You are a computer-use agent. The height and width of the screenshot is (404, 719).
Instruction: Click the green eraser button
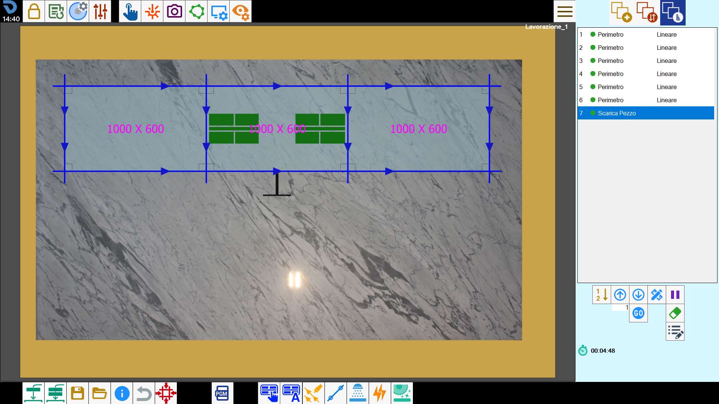[x=675, y=313]
